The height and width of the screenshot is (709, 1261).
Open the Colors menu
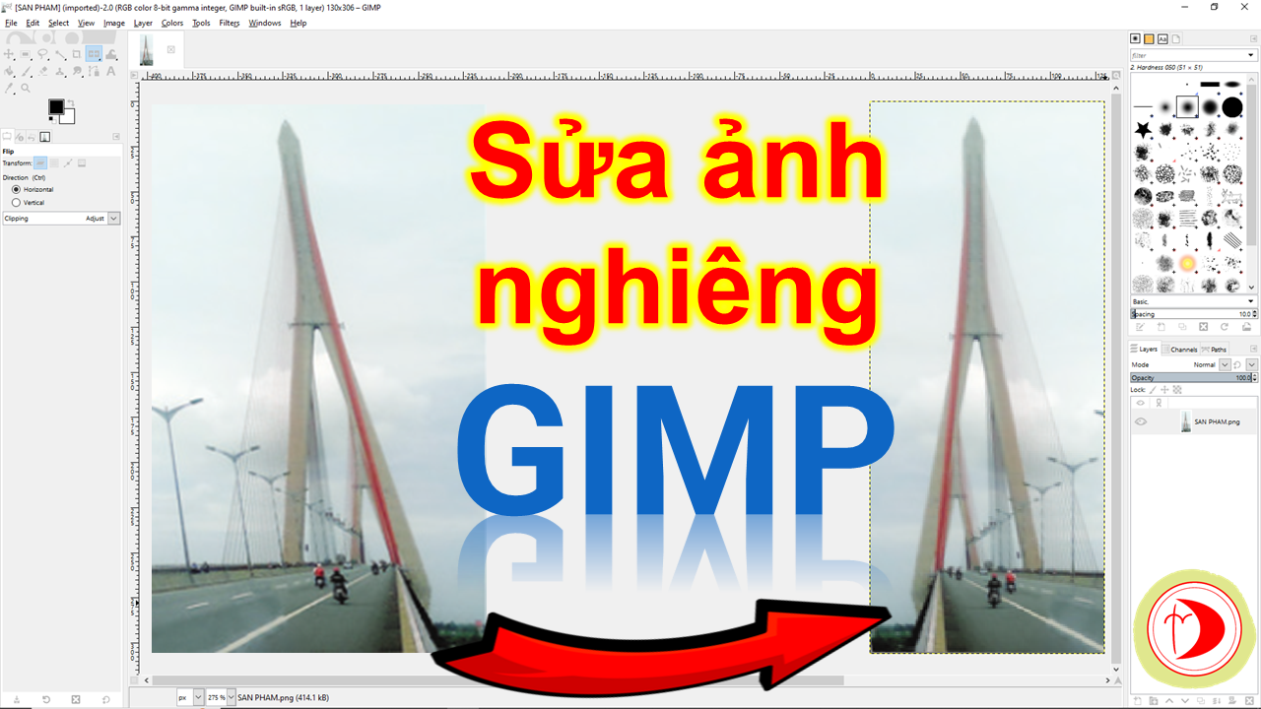[x=172, y=23]
